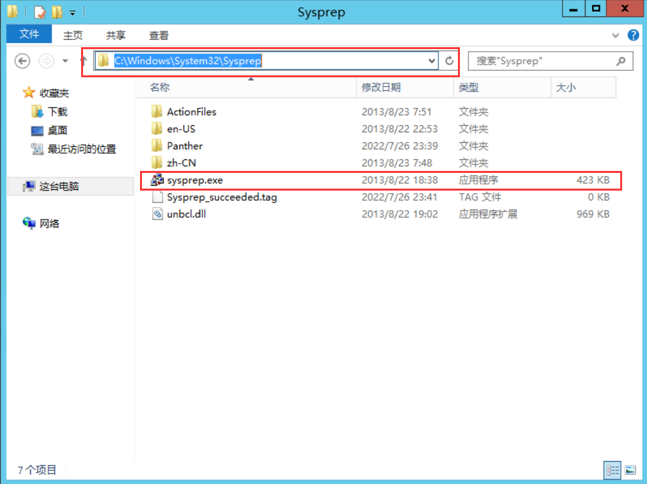
Task: Switch to the 共享 ribbon tab
Action: [116, 35]
